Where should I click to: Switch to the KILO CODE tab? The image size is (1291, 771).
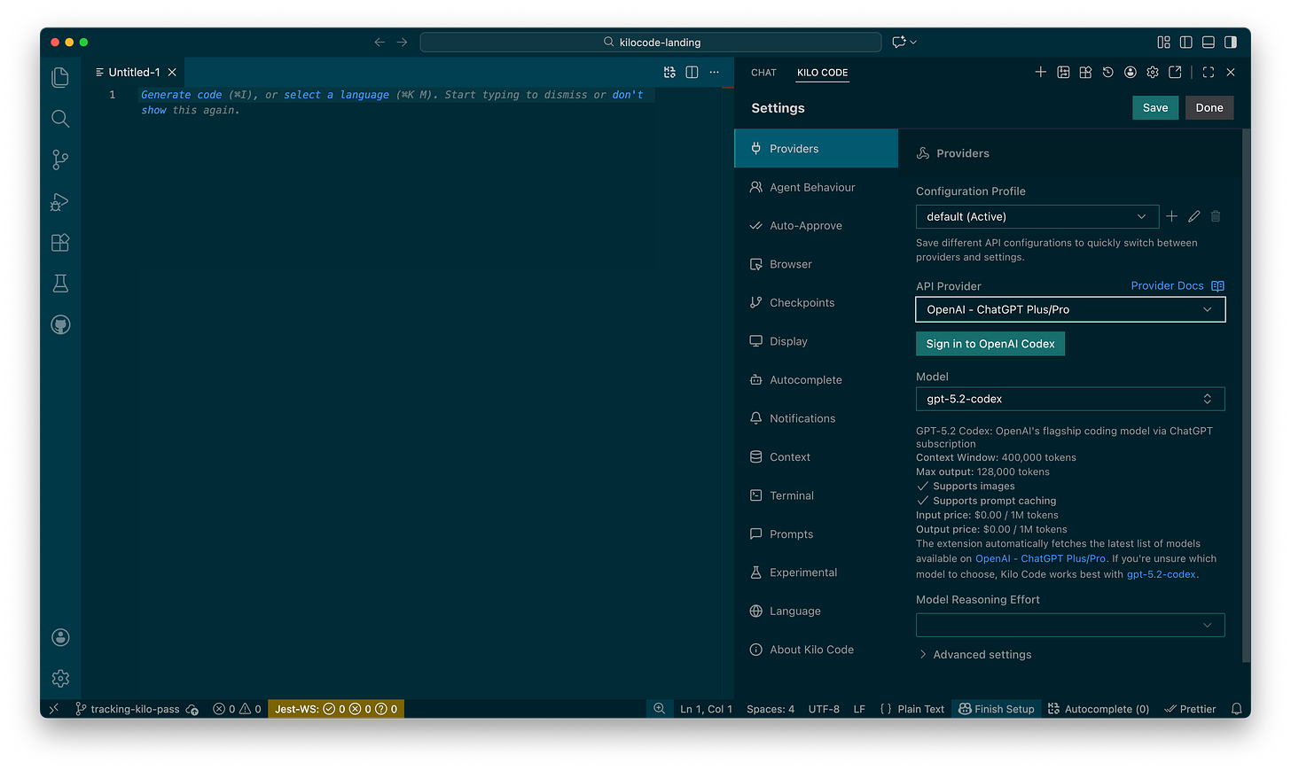pos(822,73)
